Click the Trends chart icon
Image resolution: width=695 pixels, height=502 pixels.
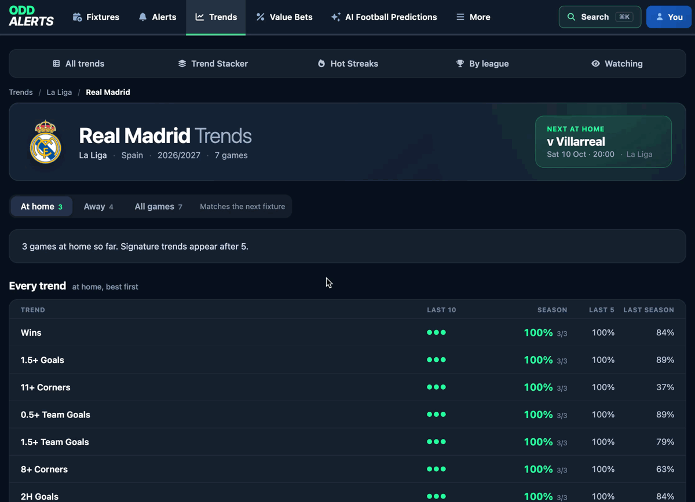[x=200, y=17]
